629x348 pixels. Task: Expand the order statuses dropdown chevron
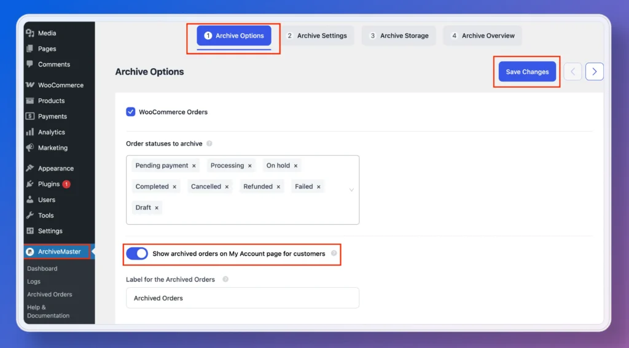point(351,190)
